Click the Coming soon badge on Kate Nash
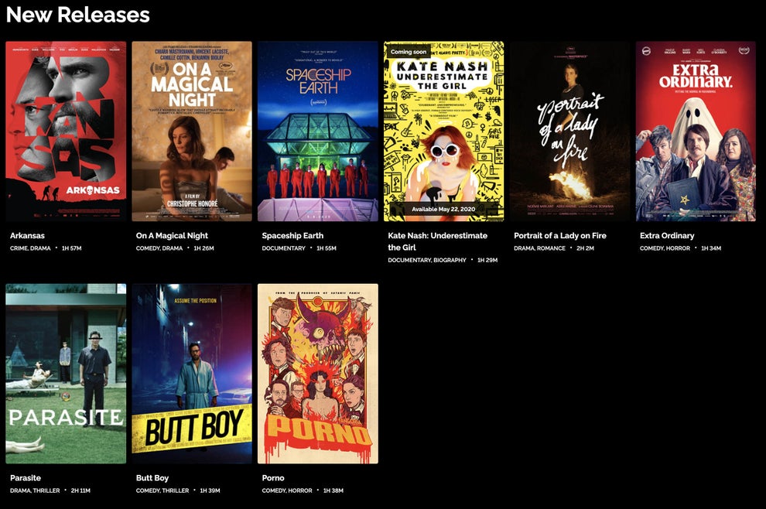This screenshot has width=766, height=509. click(409, 52)
